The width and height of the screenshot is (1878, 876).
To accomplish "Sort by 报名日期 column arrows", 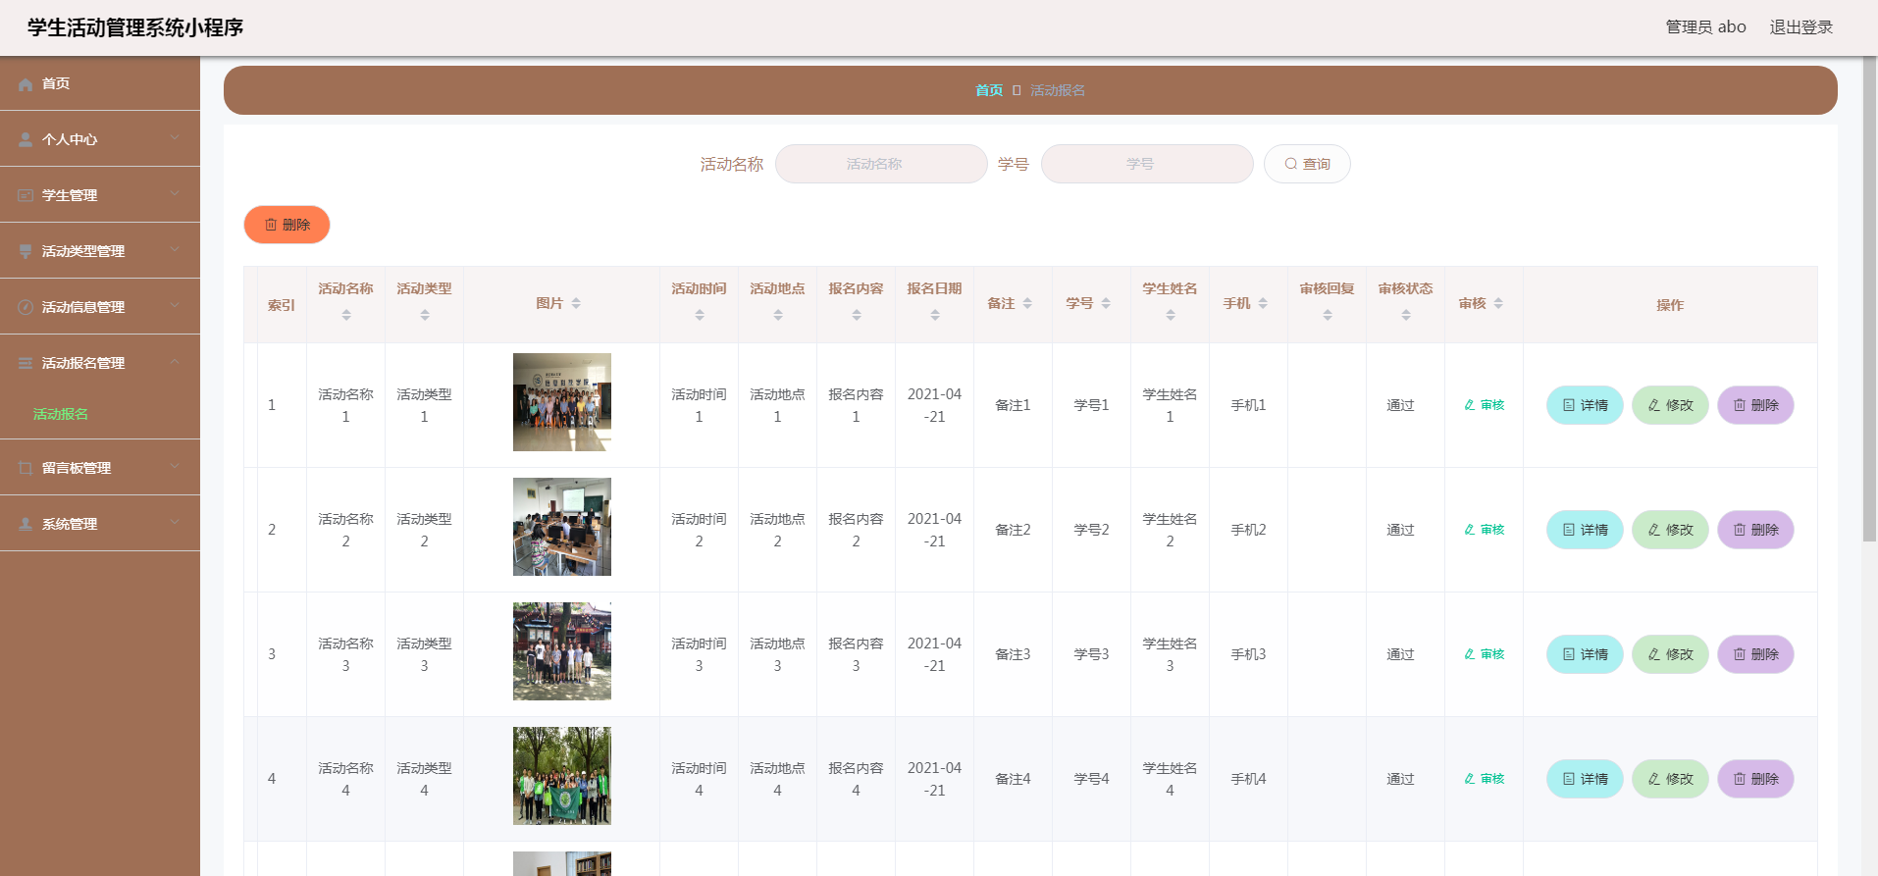I will (x=934, y=315).
